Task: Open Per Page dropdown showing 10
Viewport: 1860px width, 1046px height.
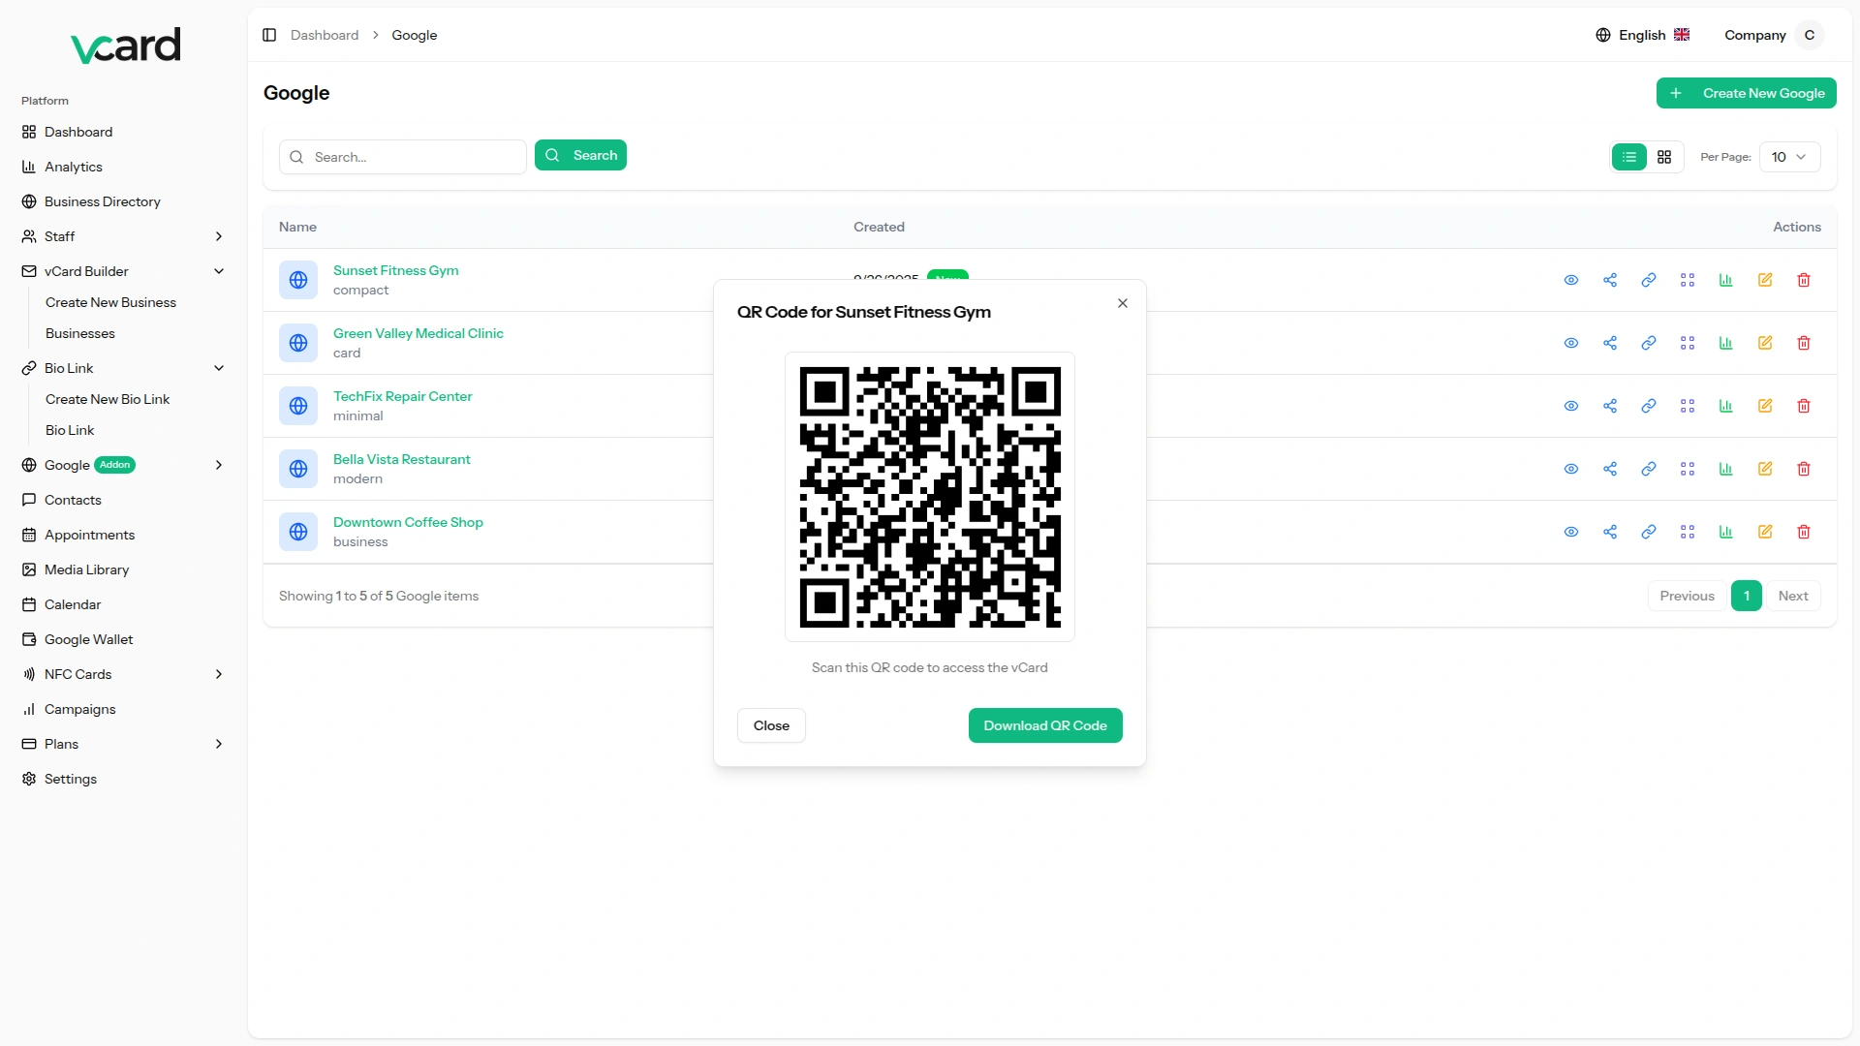Action: click(x=1788, y=157)
